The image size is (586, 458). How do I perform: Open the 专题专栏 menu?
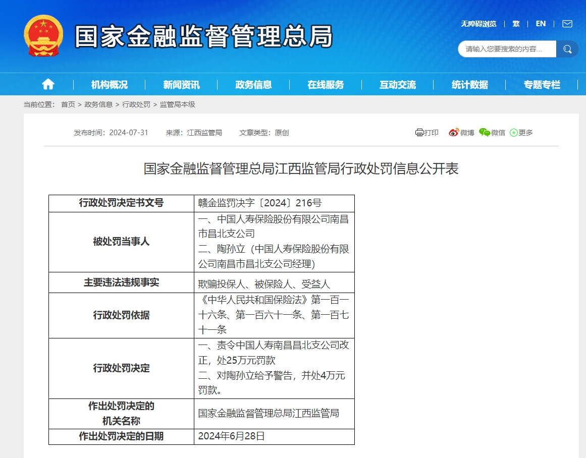(542, 85)
